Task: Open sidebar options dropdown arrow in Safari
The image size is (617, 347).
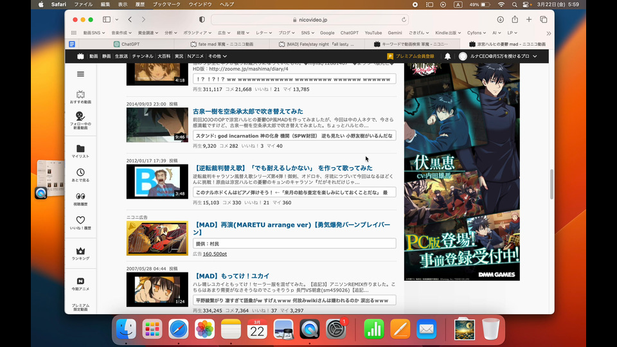Action: click(x=117, y=20)
